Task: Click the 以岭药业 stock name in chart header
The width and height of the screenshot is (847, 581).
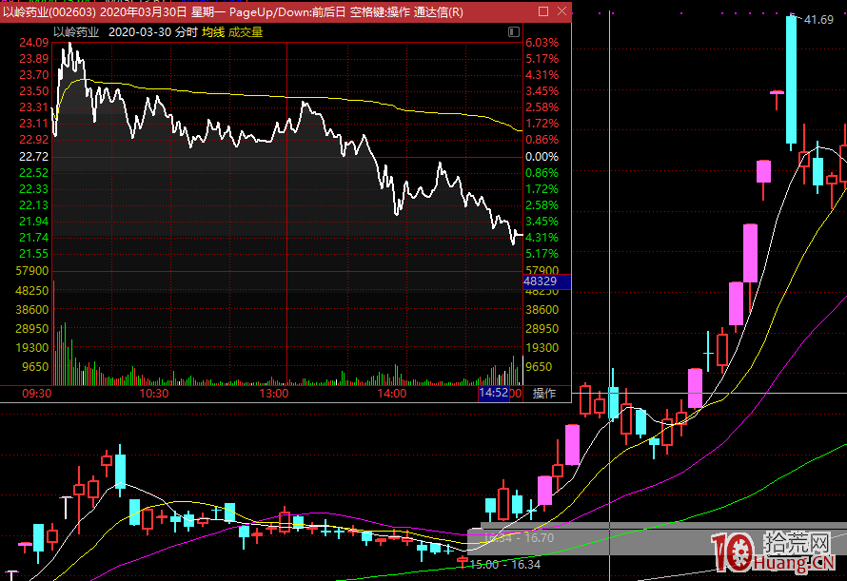Action: click(76, 31)
